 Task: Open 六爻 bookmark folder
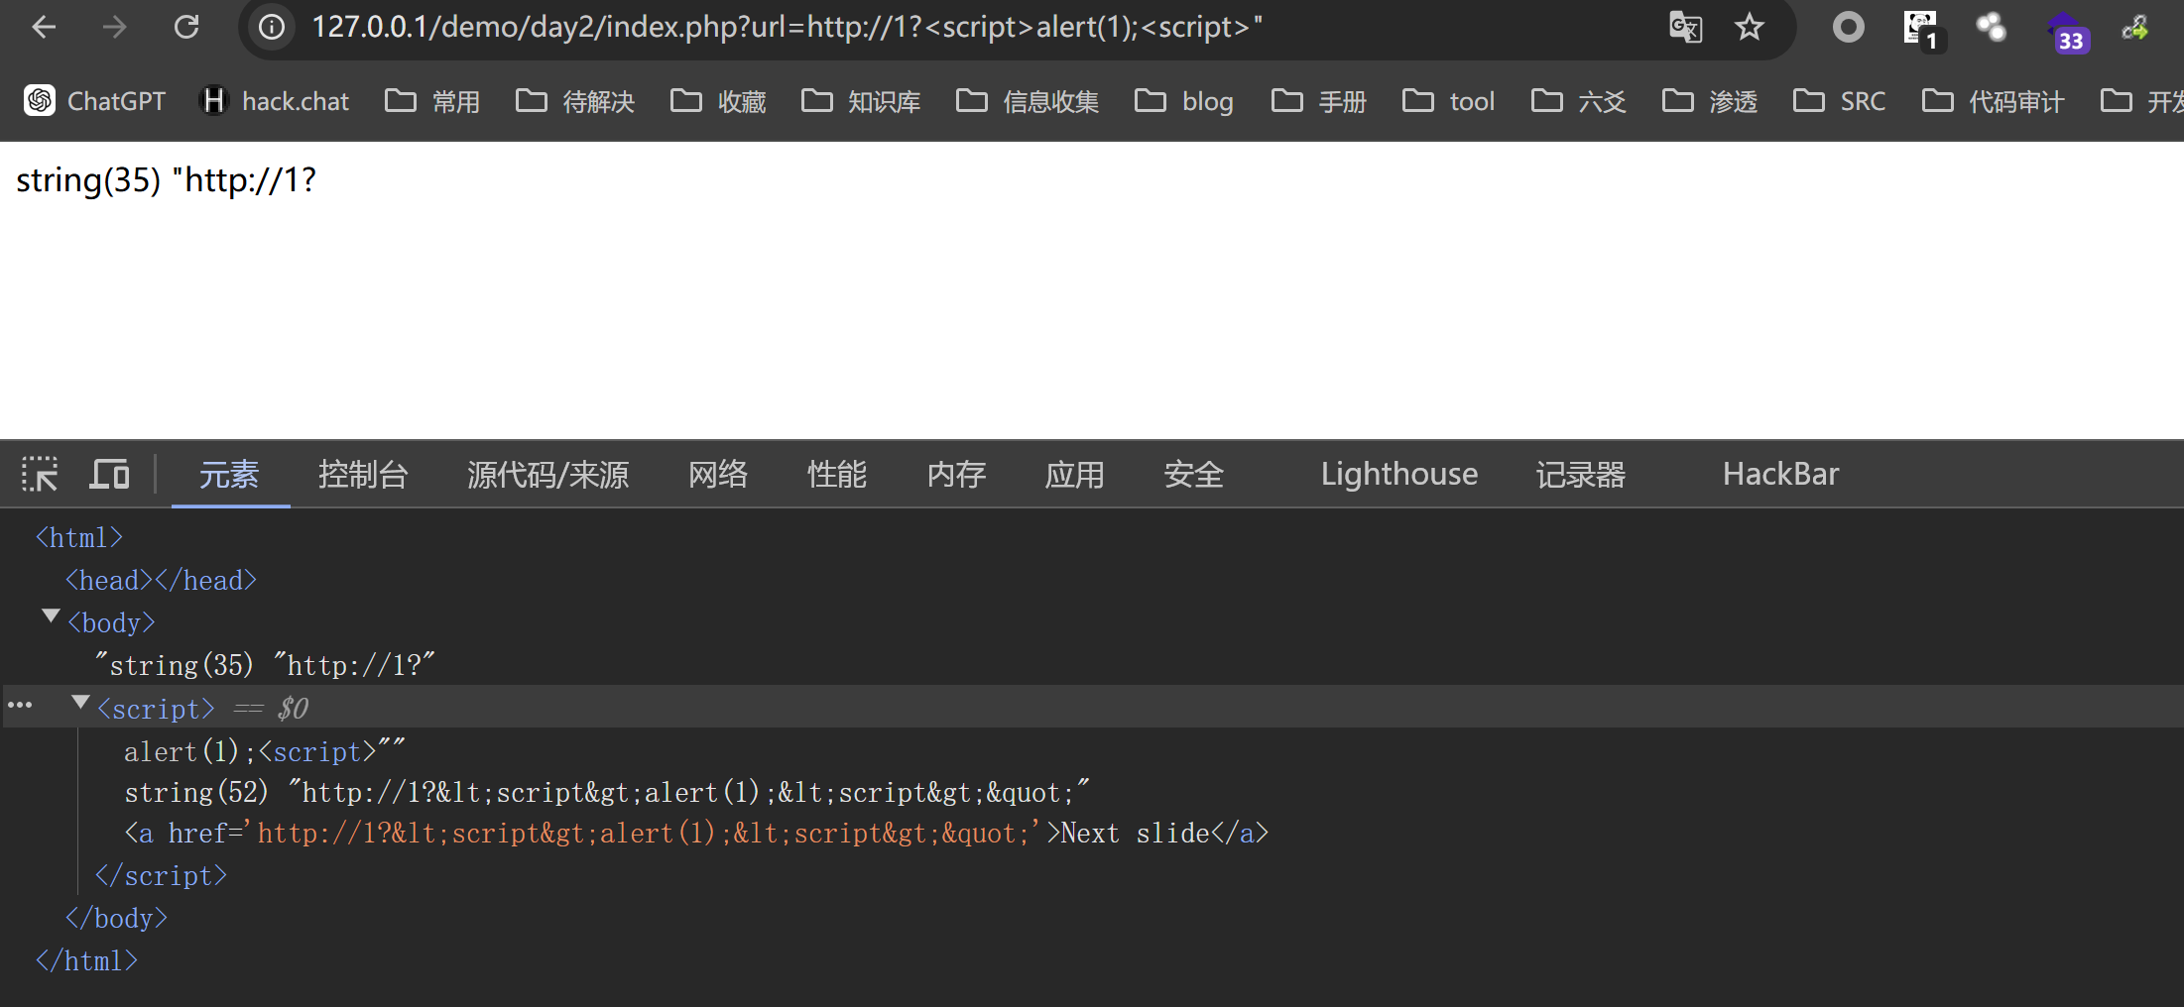click(x=1579, y=101)
